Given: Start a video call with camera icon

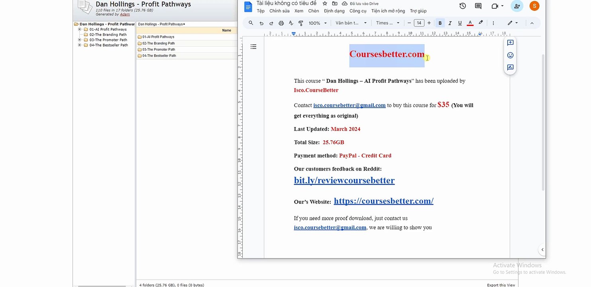Looking at the screenshot, I should coord(495,6).
